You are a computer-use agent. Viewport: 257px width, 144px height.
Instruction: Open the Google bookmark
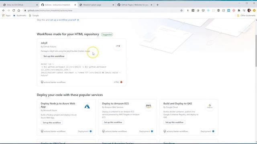[34, 16]
